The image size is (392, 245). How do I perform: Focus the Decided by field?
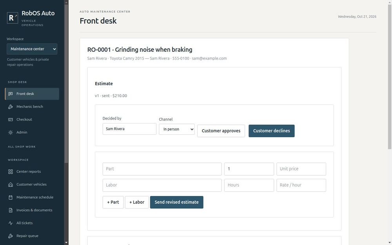click(x=129, y=129)
